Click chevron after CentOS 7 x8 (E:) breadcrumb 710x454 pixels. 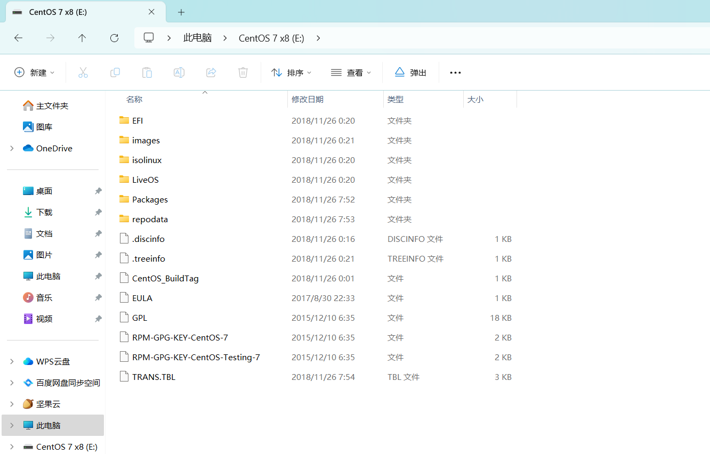pyautogui.click(x=318, y=38)
